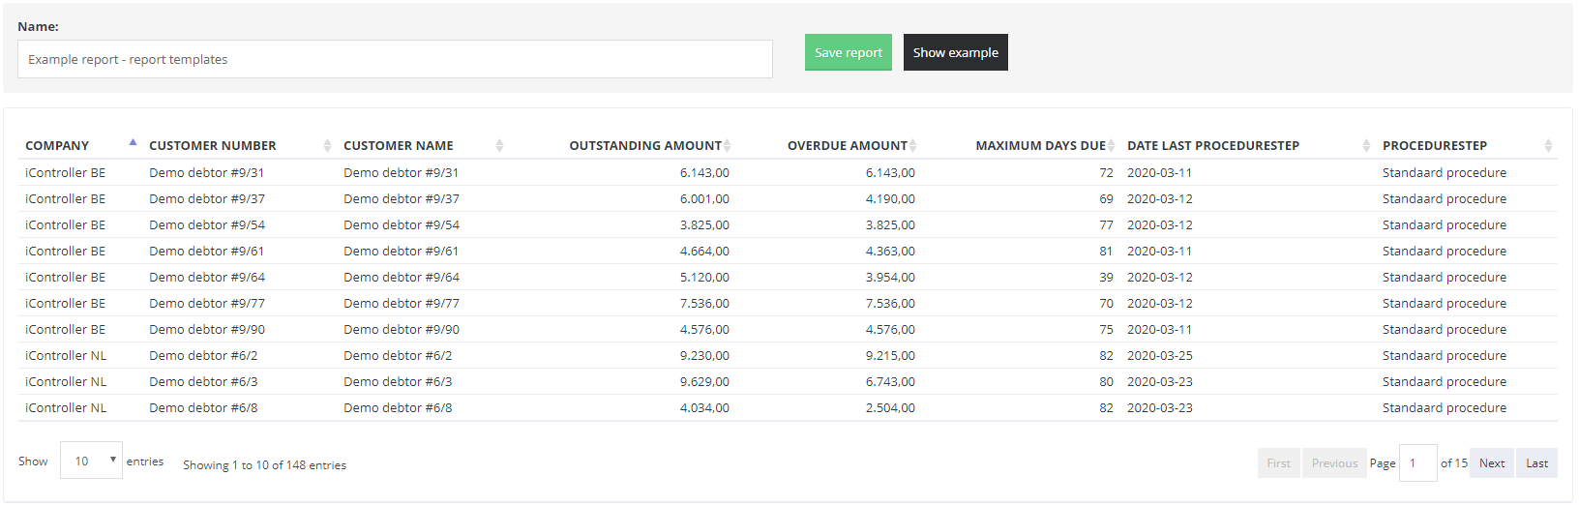This screenshot has width=1579, height=506.
Task: Sort by Company column arrow
Action: click(x=133, y=143)
